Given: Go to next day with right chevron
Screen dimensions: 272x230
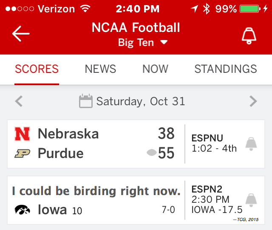Looking at the screenshot, I should 253,101.
